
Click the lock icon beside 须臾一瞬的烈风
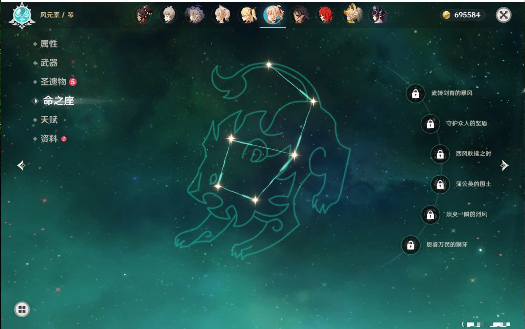(x=430, y=214)
